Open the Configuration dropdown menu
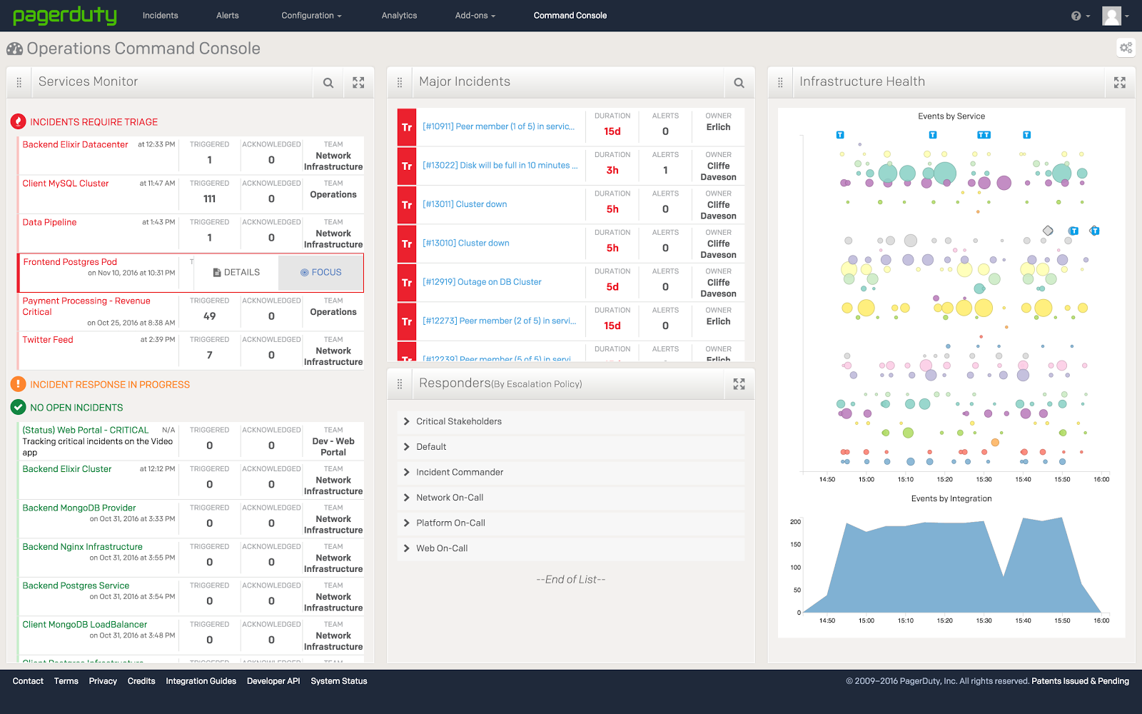1142x714 pixels. pyautogui.click(x=311, y=16)
